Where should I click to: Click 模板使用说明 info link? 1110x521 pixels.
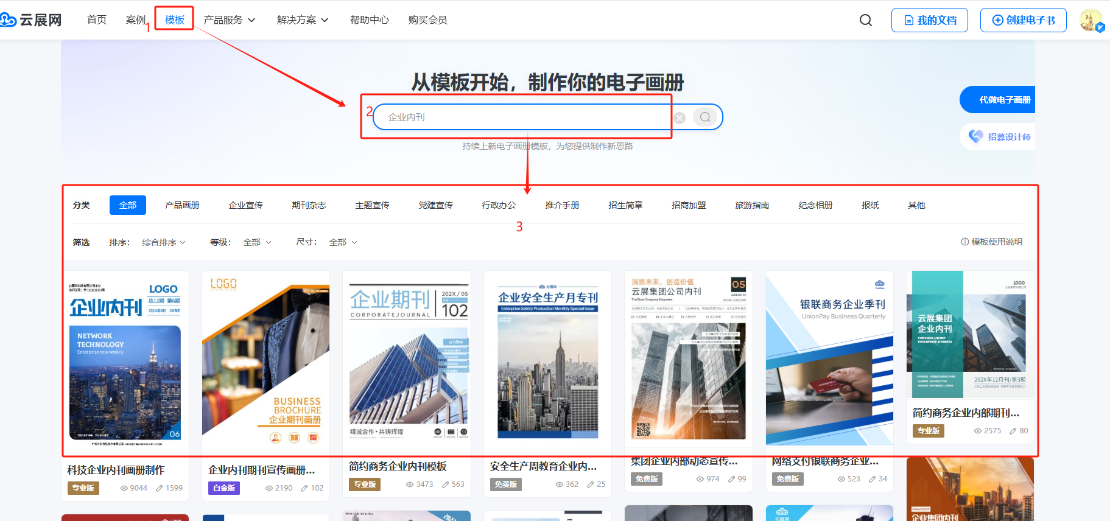pos(991,242)
